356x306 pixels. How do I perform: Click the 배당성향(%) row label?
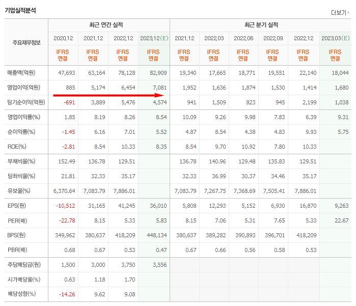tap(21, 294)
